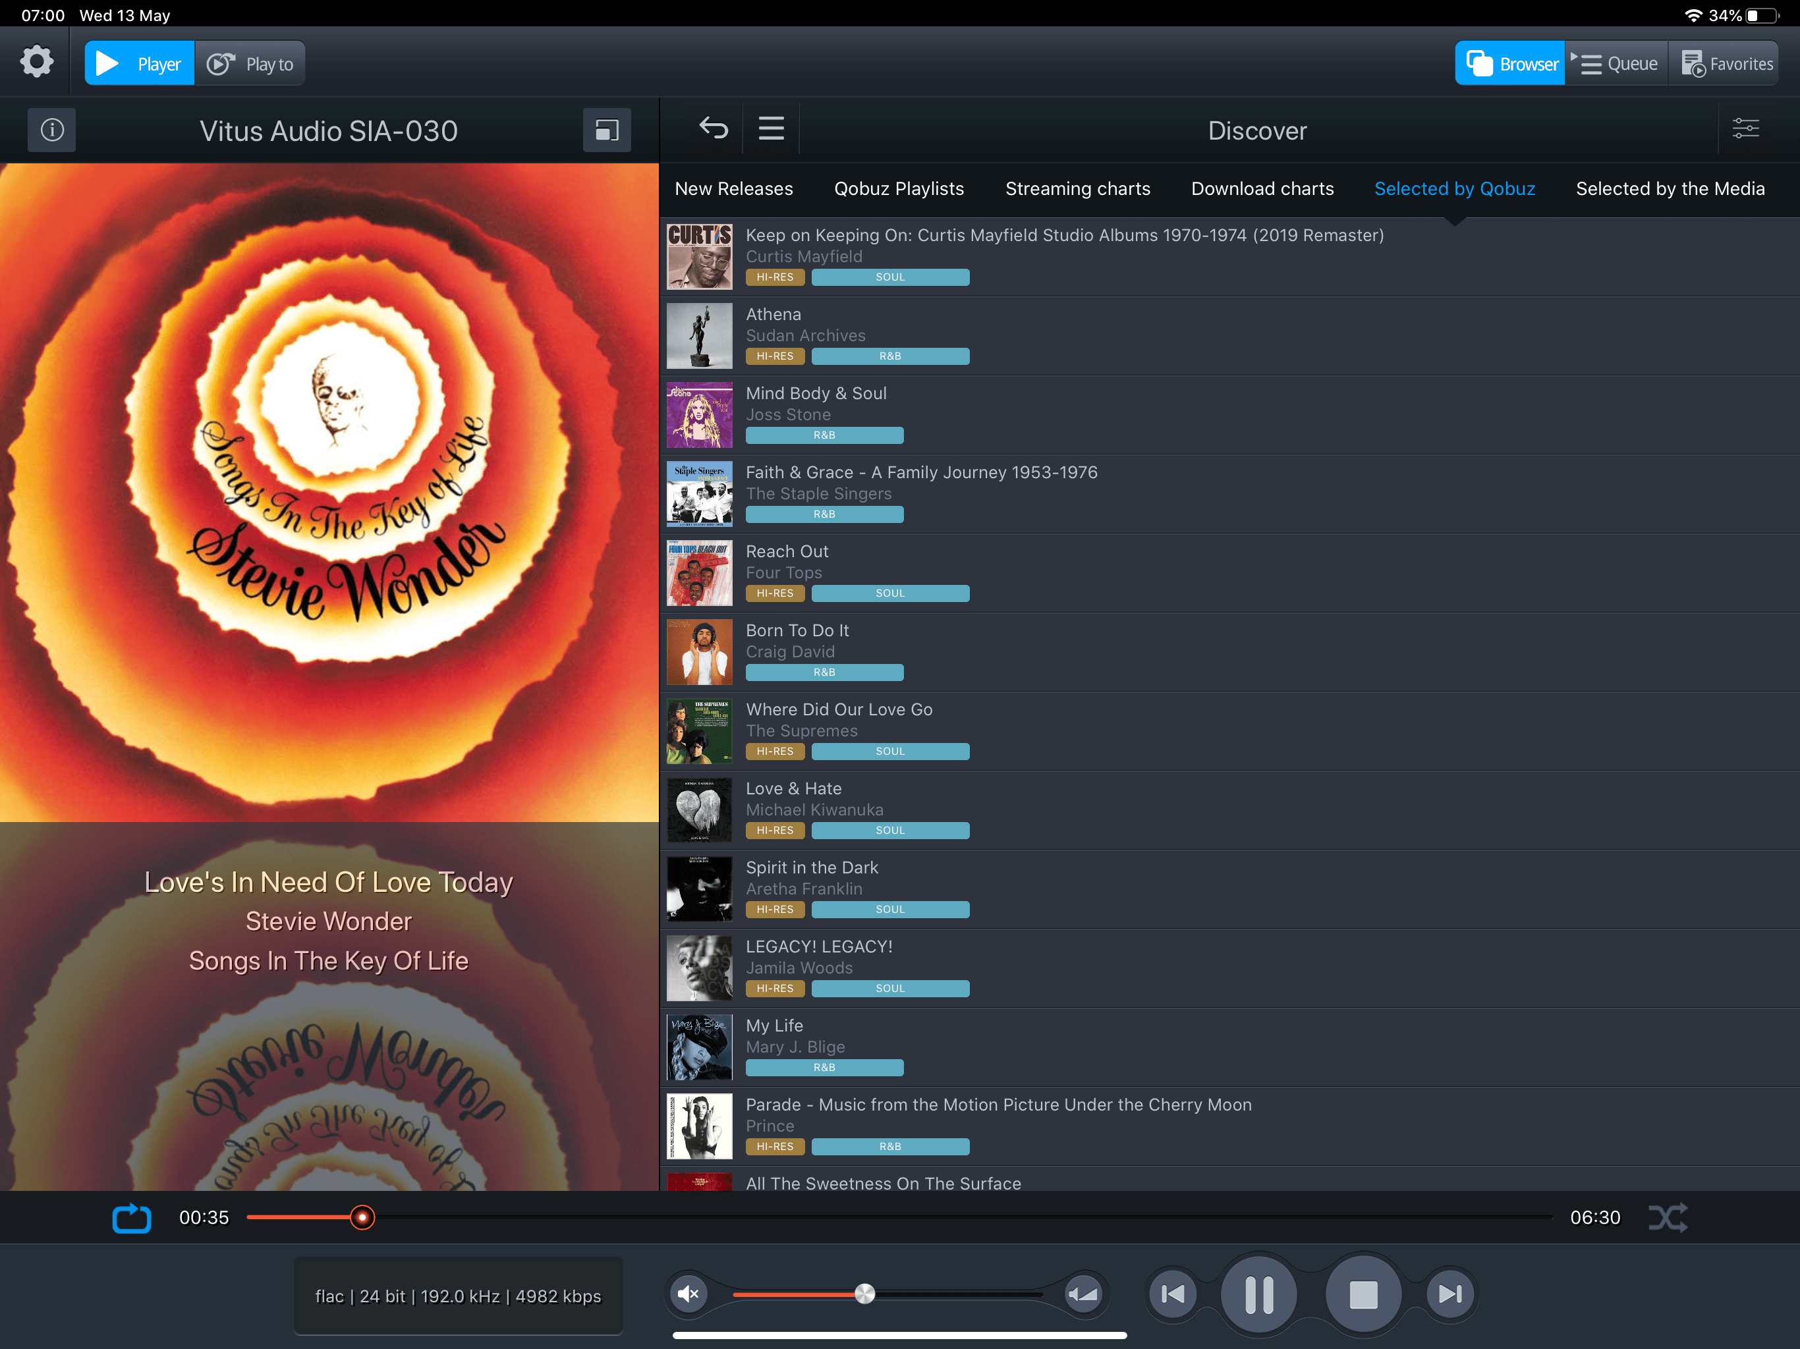This screenshot has width=1800, height=1349.
Task: Open the filter sliders icon in Discover
Action: pos(1745,128)
